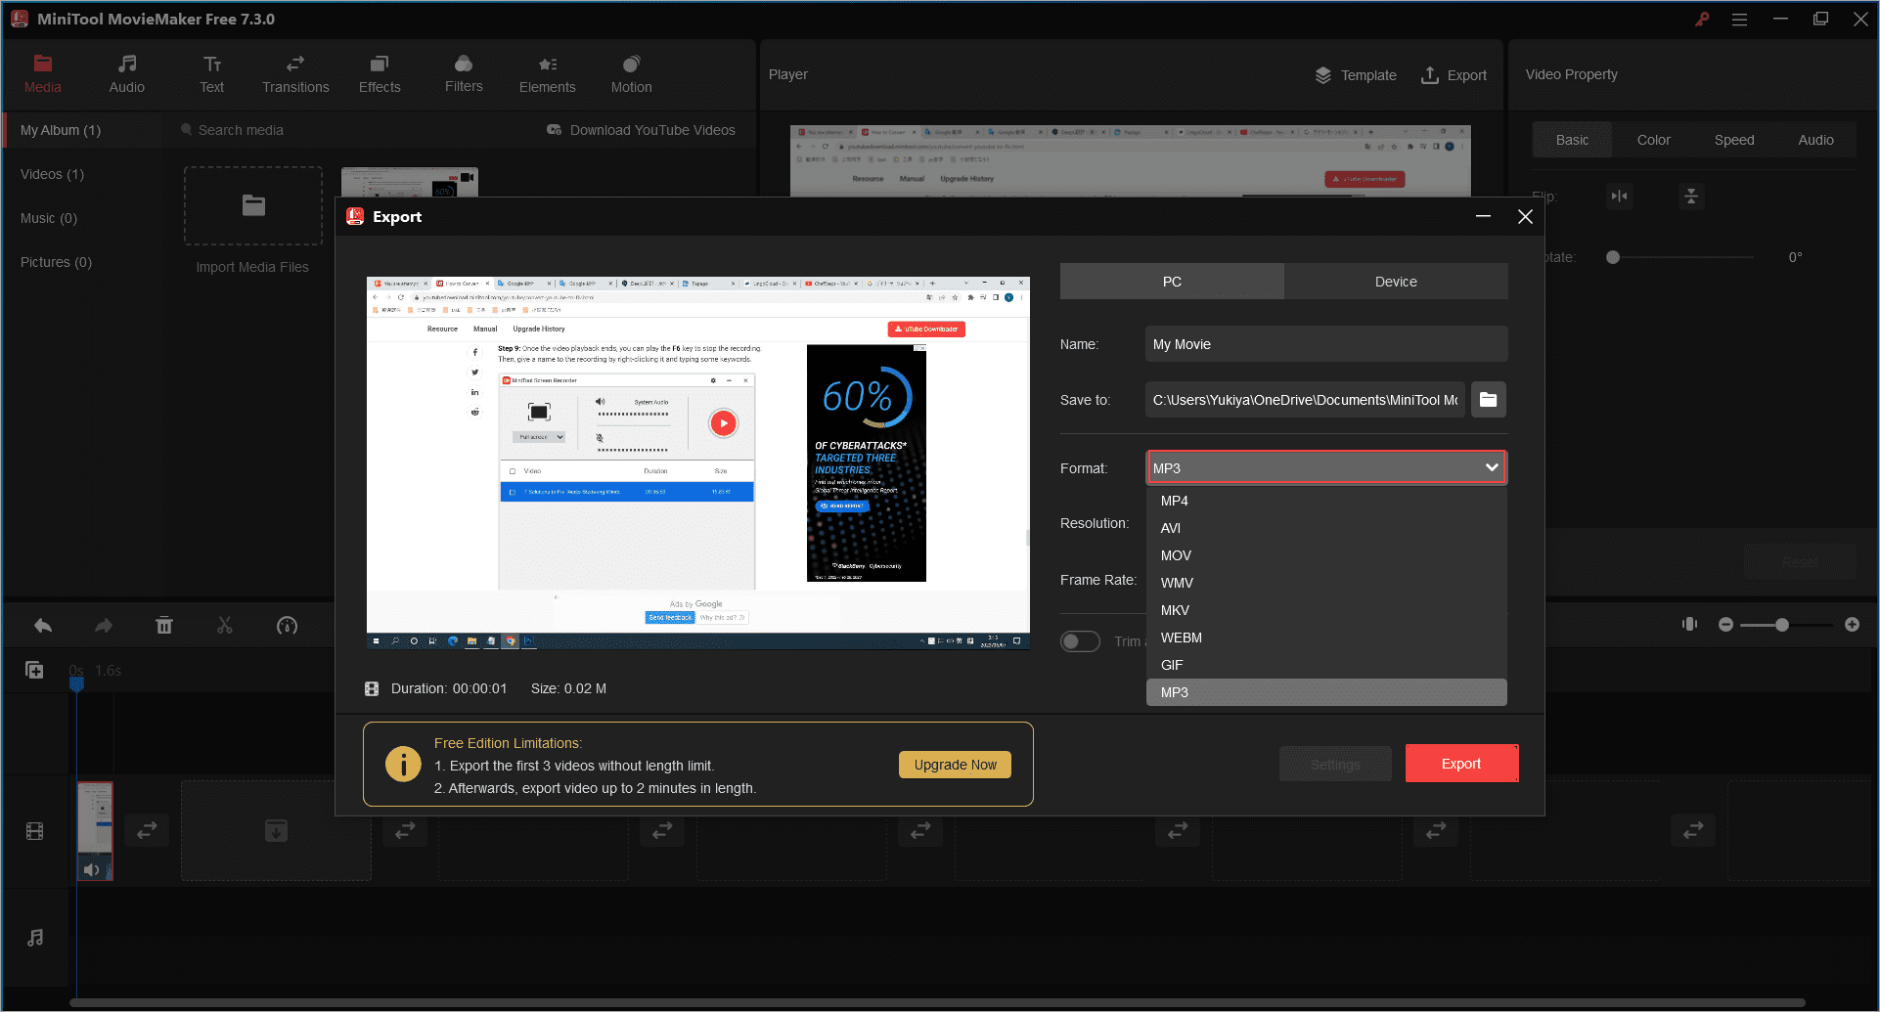
Task: Choose WEBM from format list
Action: pos(1326,638)
